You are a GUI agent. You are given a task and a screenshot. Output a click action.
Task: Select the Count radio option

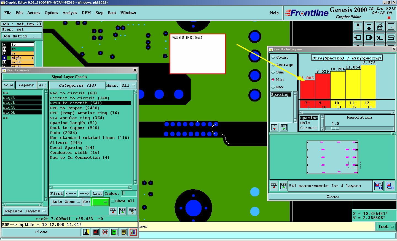pos(280,57)
